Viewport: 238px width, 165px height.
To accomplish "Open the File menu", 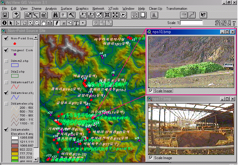I will click(x=4, y=9).
